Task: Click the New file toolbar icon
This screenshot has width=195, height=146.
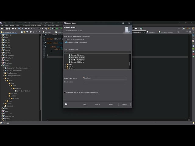Action: coord(2,29)
